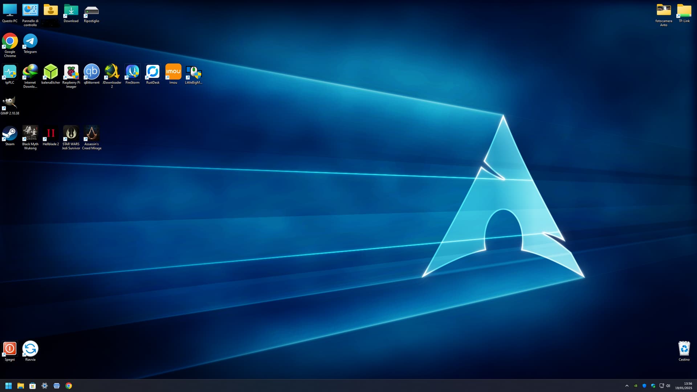Image resolution: width=697 pixels, height=392 pixels.
Task: Open the Windows Start menu
Action: click(x=8, y=386)
